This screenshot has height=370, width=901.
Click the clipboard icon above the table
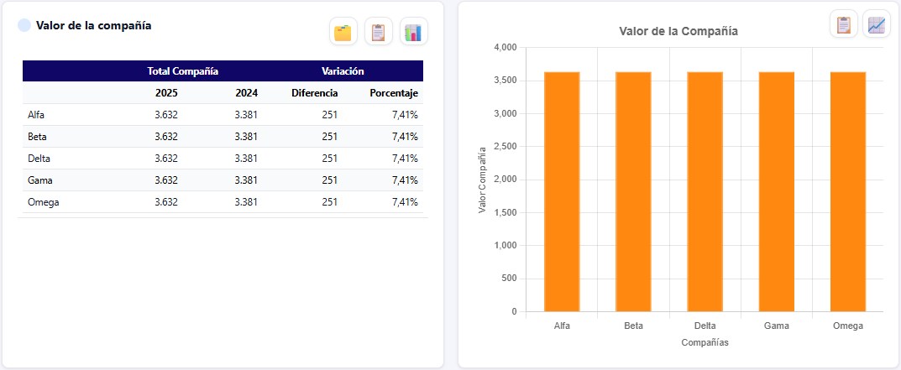pyautogui.click(x=379, y=32)
